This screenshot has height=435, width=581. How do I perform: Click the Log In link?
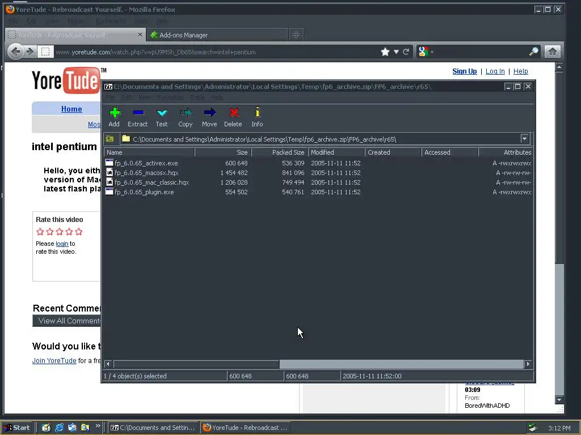point(495,71)
